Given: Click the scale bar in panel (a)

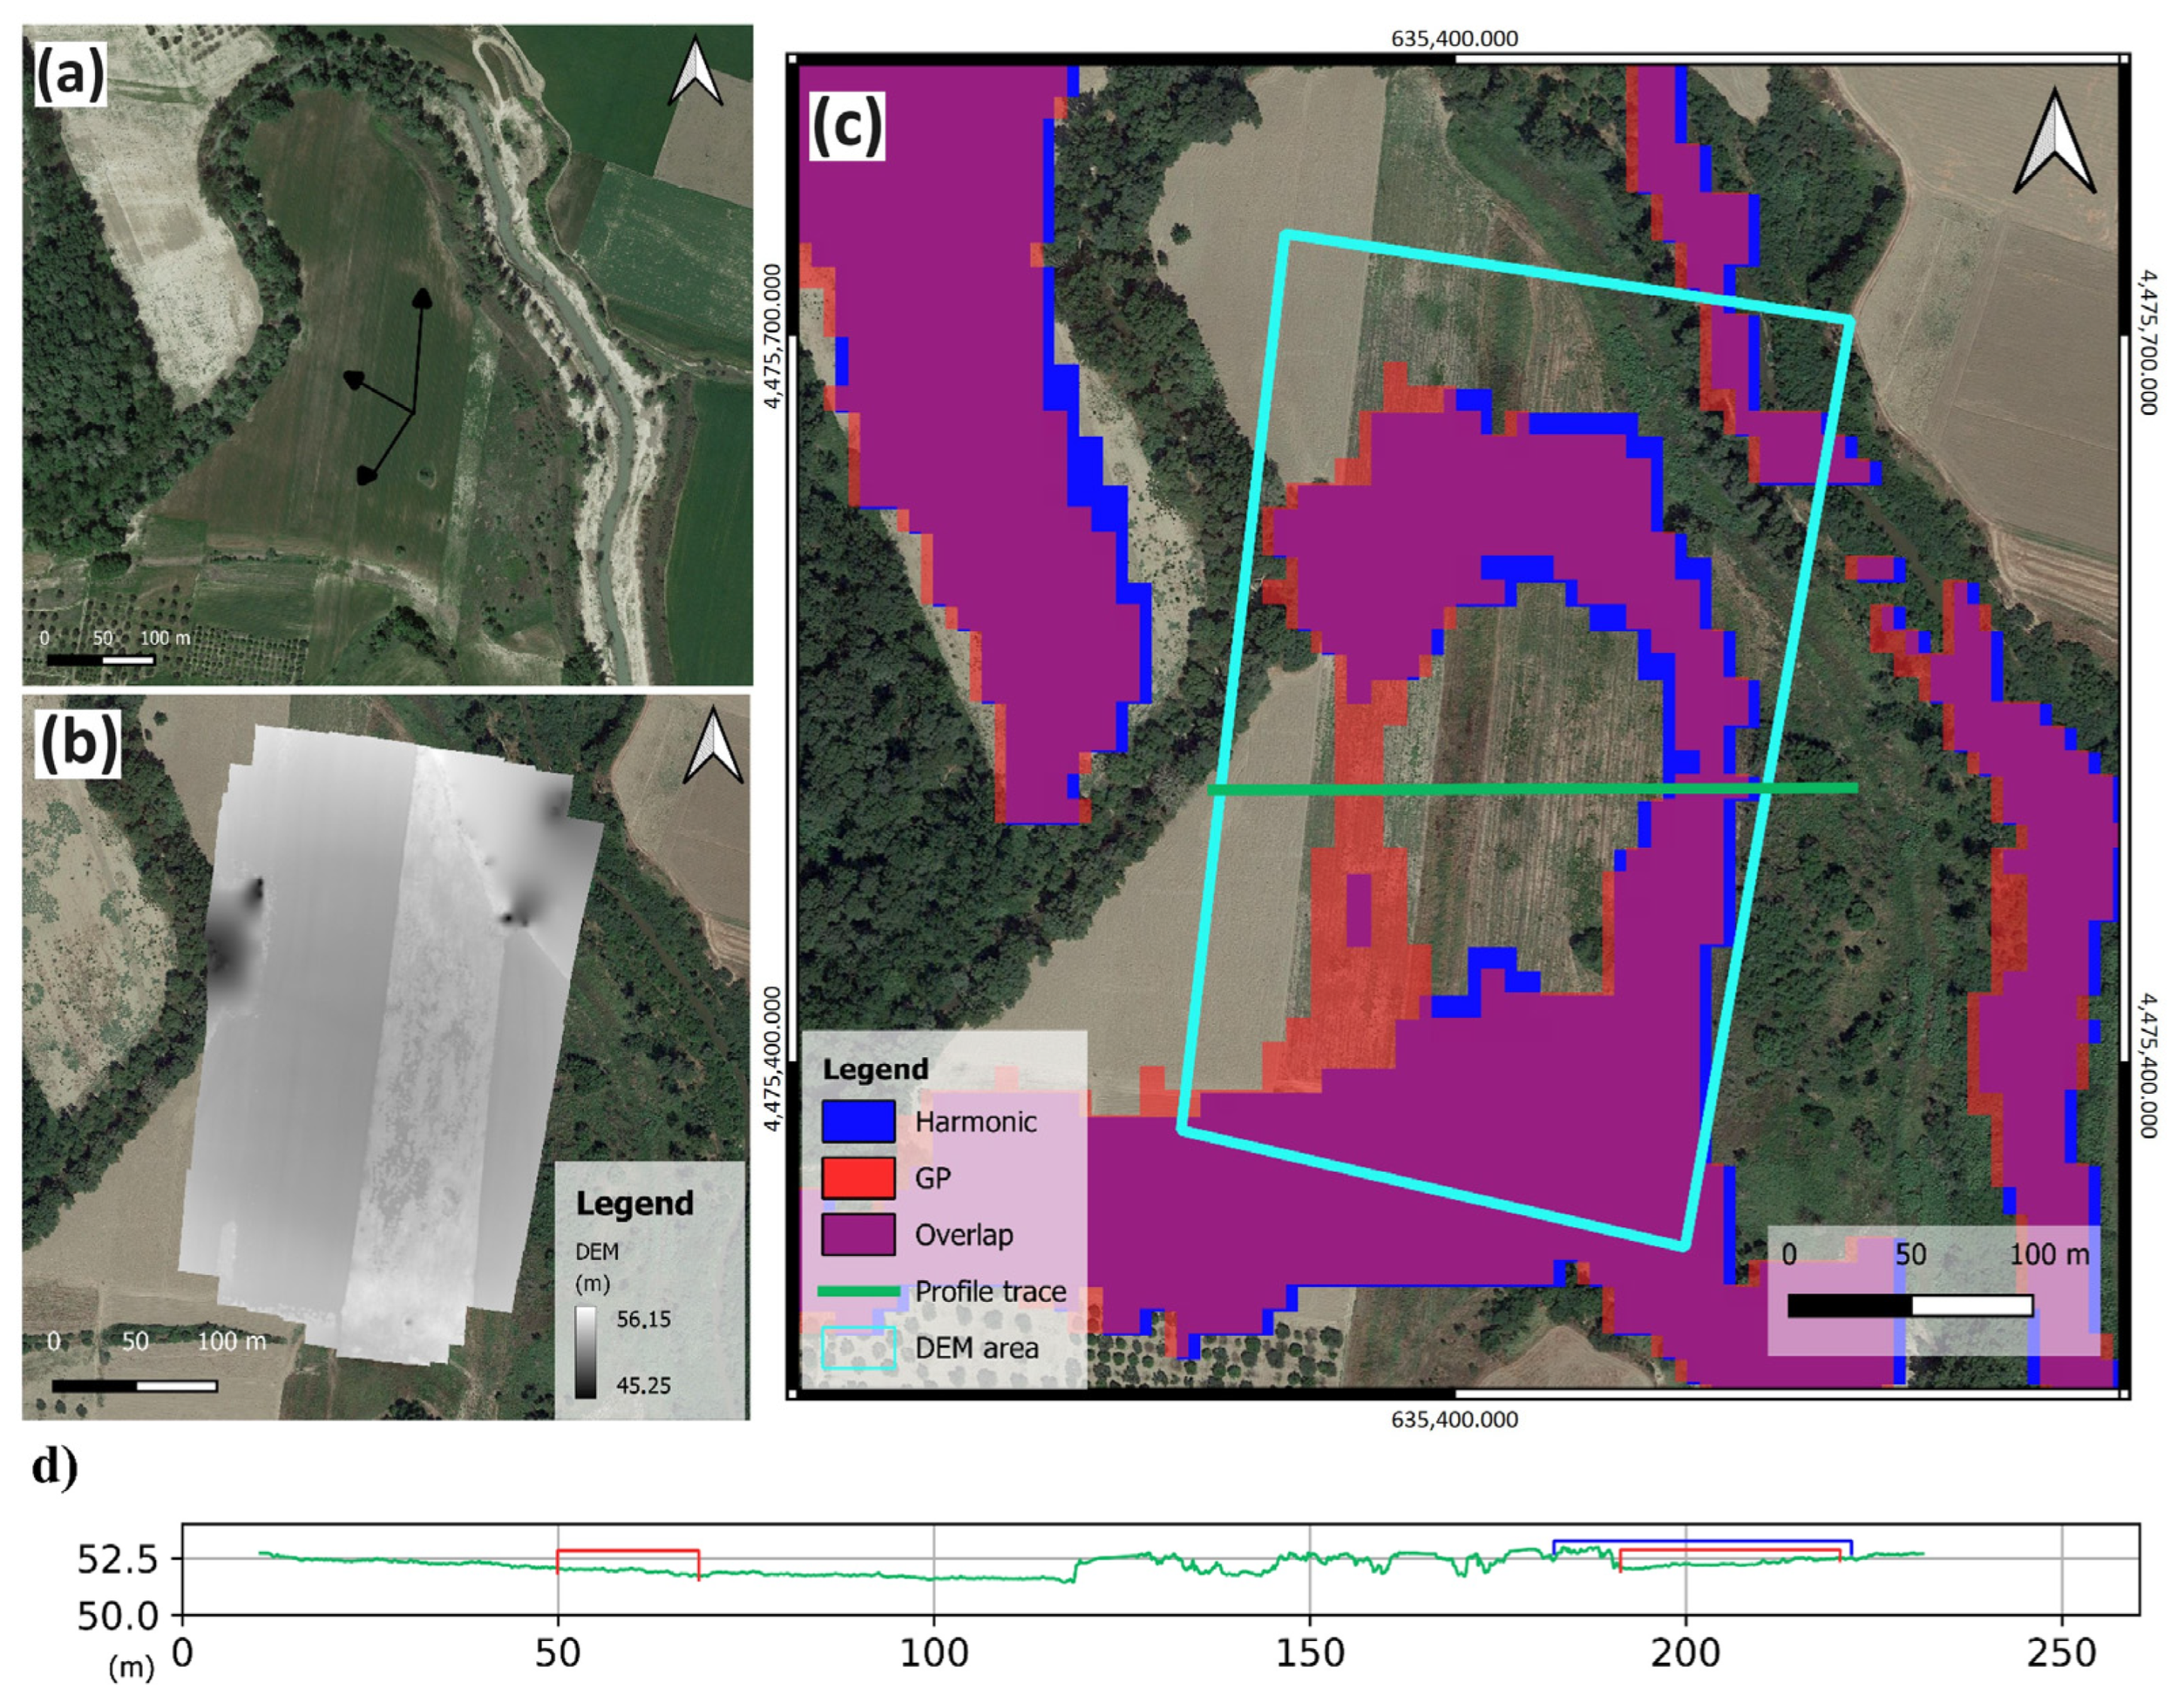Looking at the screenshot, I should 100,660.
